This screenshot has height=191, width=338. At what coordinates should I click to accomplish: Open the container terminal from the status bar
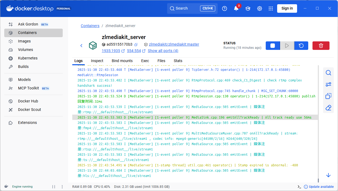[x=299, y=187]
